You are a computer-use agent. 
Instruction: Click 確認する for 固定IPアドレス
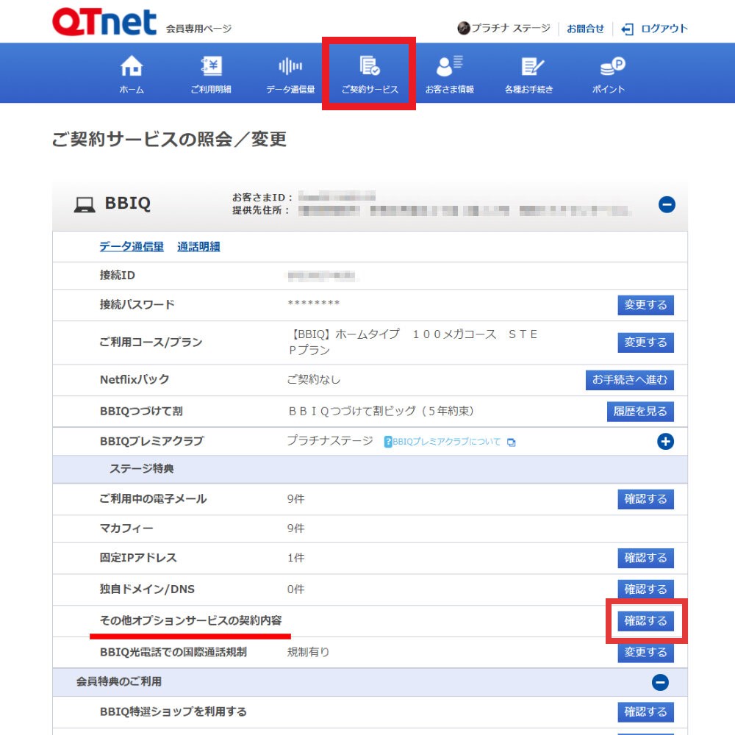645,559
